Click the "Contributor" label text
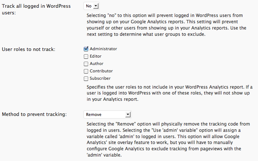 (101, 71)
